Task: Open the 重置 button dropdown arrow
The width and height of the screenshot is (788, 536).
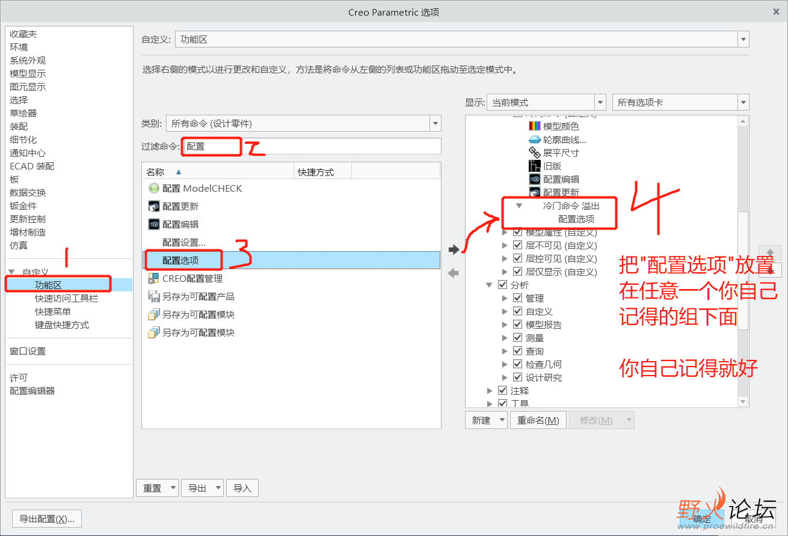Action: (x=173, y=488)
